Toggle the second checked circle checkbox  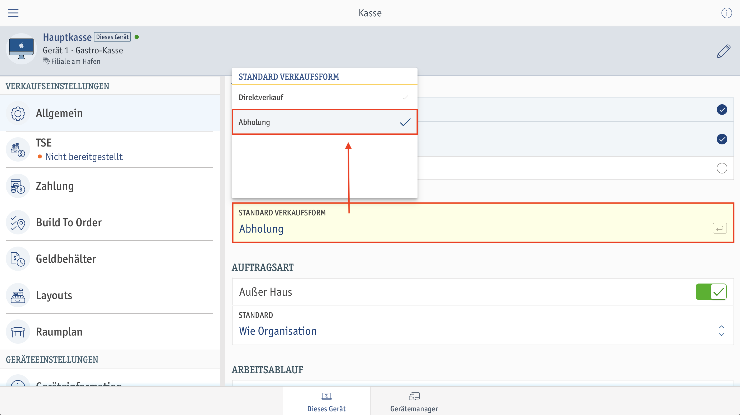click(x=722, y=139)
